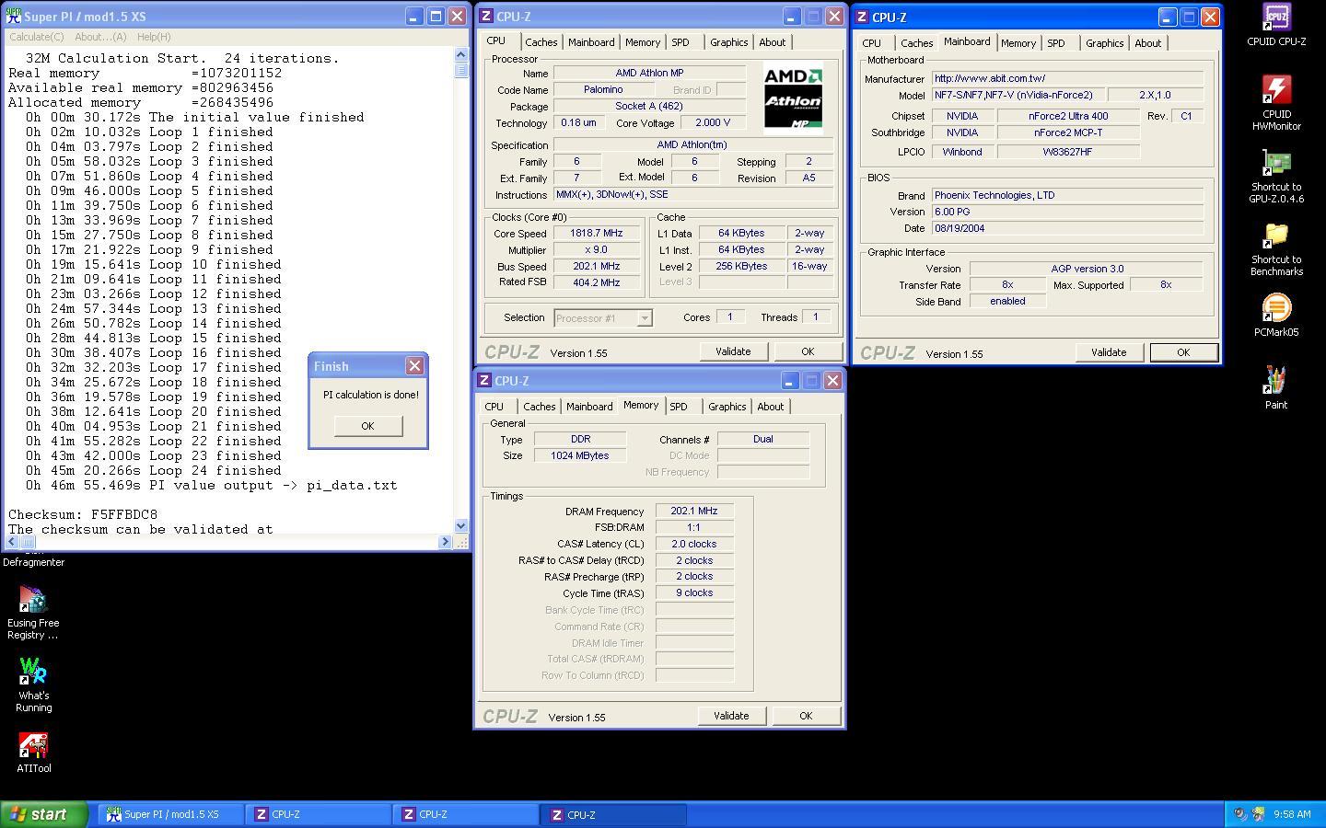Click the CPU-Z icon in Memory window title bar

[484, 380]
